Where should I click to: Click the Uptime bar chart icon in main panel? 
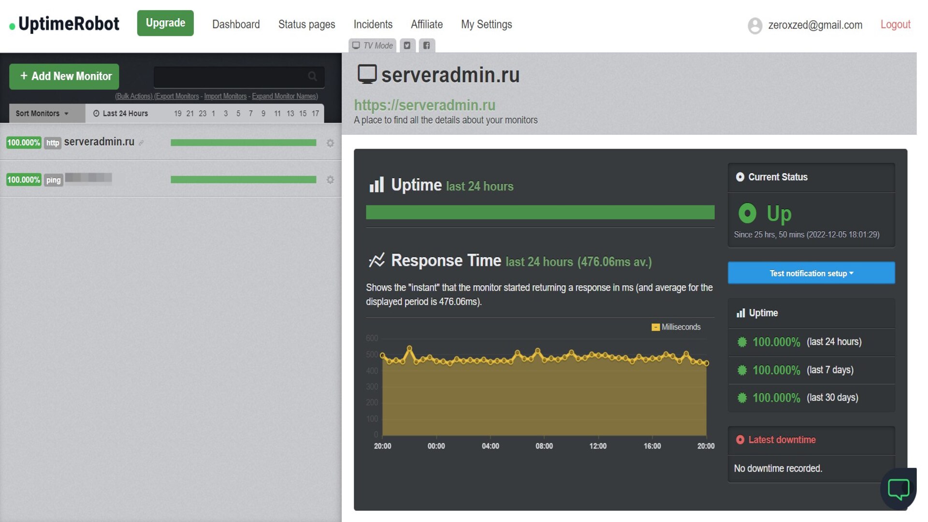[x=377, y=185]
